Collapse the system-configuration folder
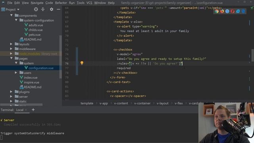 pyautogui.click(x=16, y=20)
